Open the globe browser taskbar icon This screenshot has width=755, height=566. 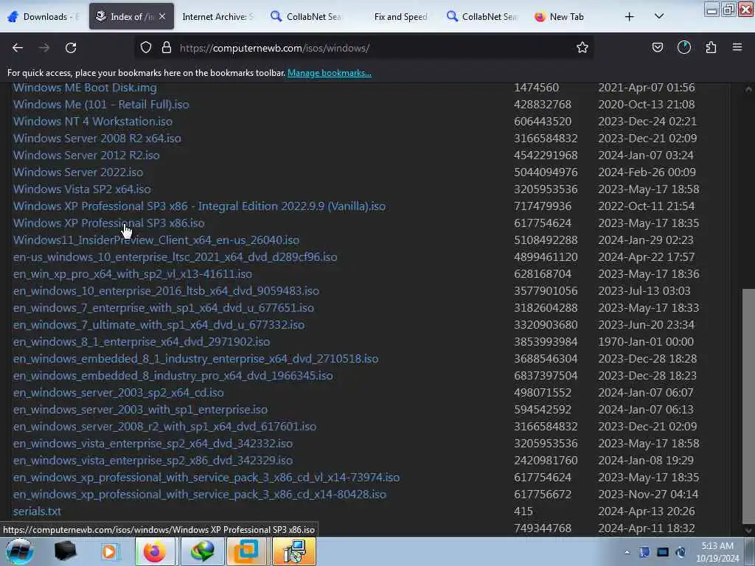tap(202, 551)
